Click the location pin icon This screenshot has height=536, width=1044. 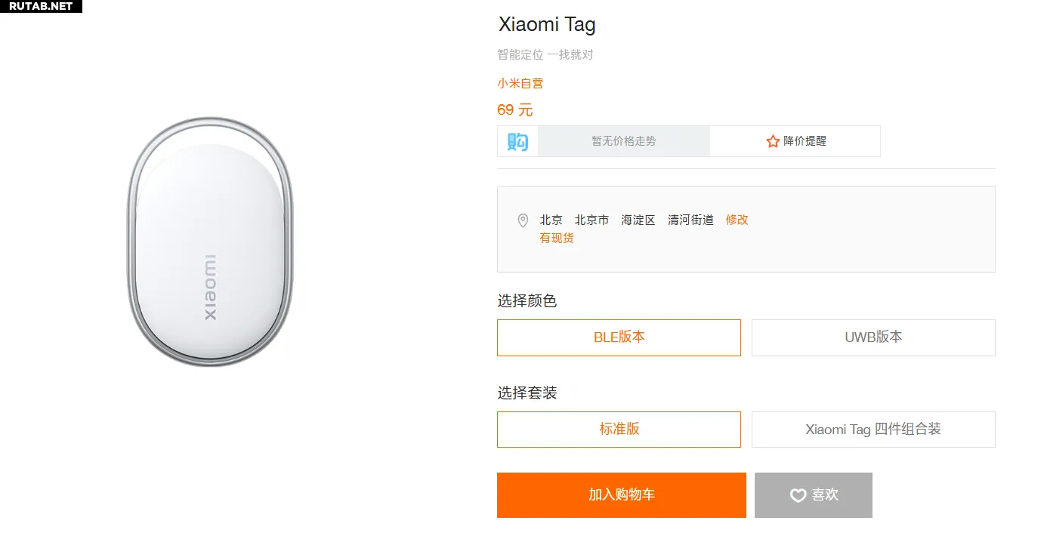tap(523, 220)
